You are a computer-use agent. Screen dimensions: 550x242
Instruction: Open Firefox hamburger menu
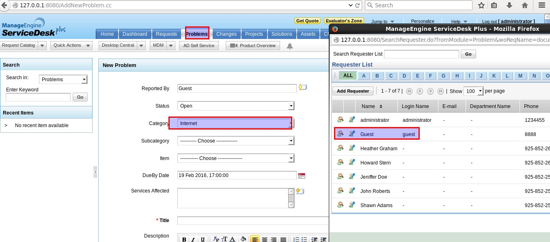point(541,5)
